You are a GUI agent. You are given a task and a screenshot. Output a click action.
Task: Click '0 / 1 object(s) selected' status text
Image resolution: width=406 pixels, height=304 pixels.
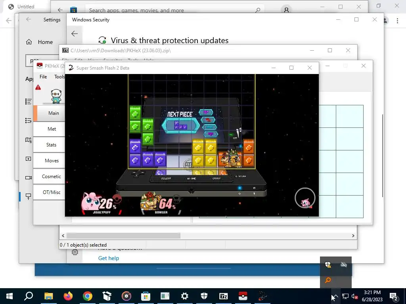tap(83, 245)
